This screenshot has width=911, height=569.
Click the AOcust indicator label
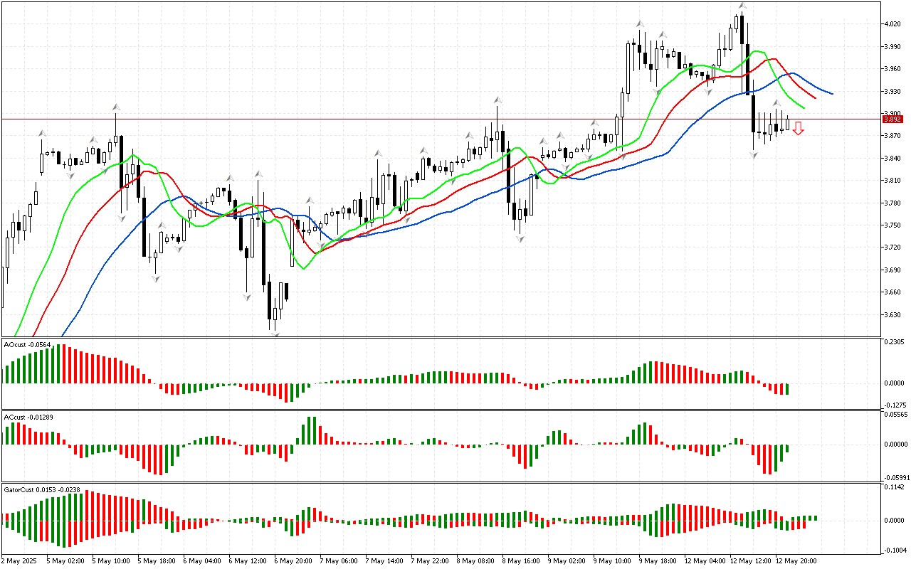[28, 345]
